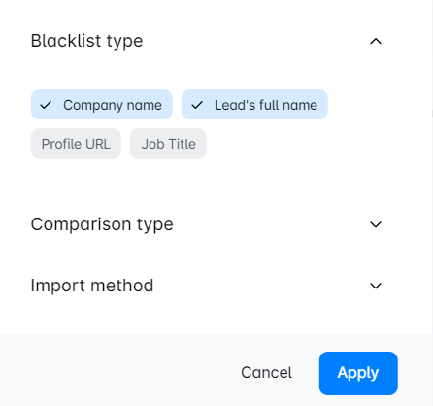Click the upward caret beside Blacklist type
Screen dimensions: 433x406
point(376,41)
